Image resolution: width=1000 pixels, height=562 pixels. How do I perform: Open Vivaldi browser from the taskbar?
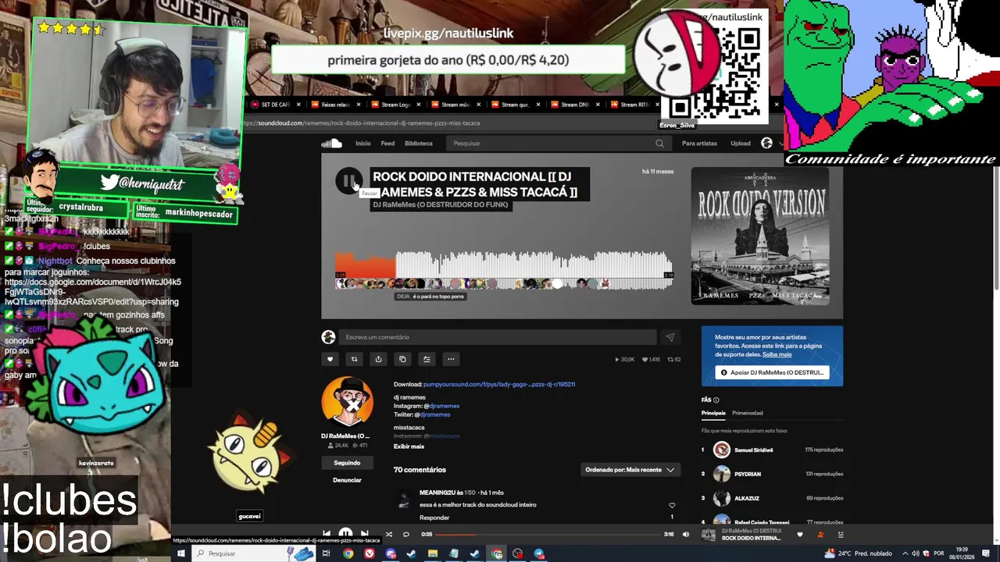(370, 553)
